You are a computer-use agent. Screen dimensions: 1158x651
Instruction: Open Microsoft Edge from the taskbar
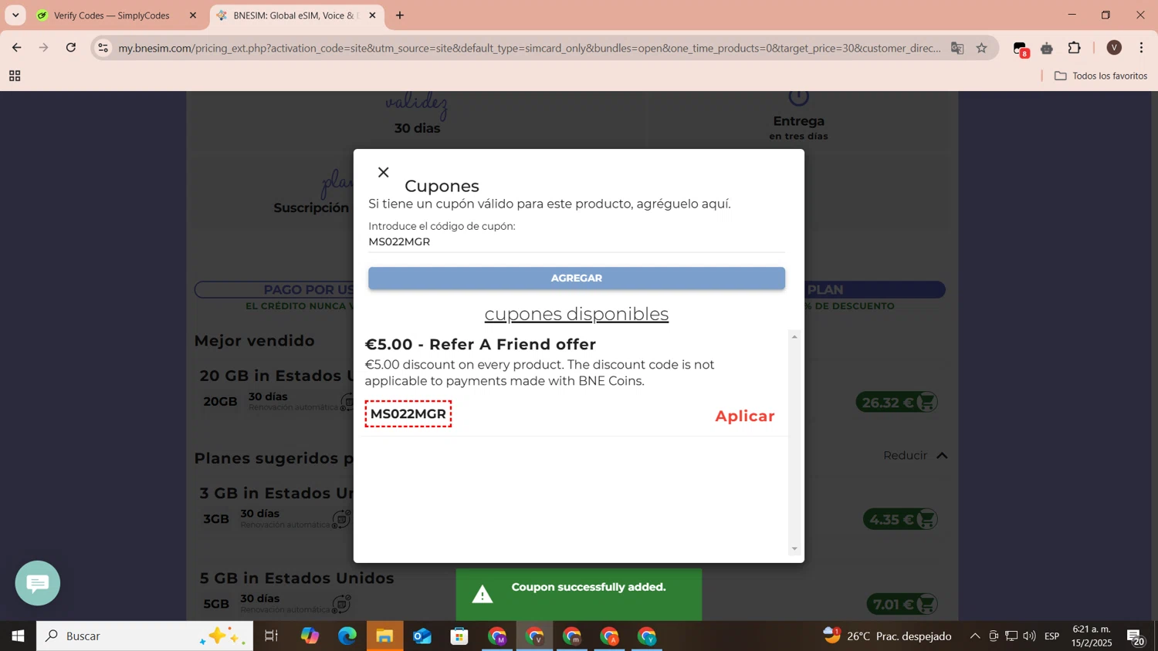[347, 636]
